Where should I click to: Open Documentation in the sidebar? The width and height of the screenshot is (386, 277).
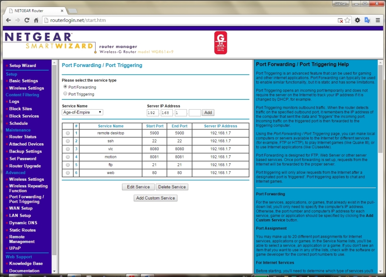[24, 271]
